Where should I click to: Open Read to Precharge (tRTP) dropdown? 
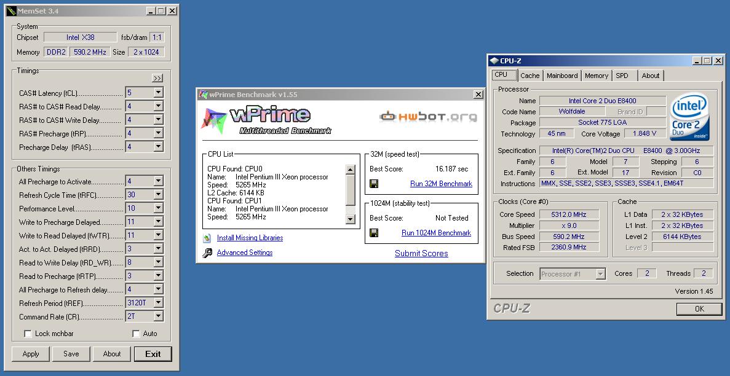coord(158,275)
